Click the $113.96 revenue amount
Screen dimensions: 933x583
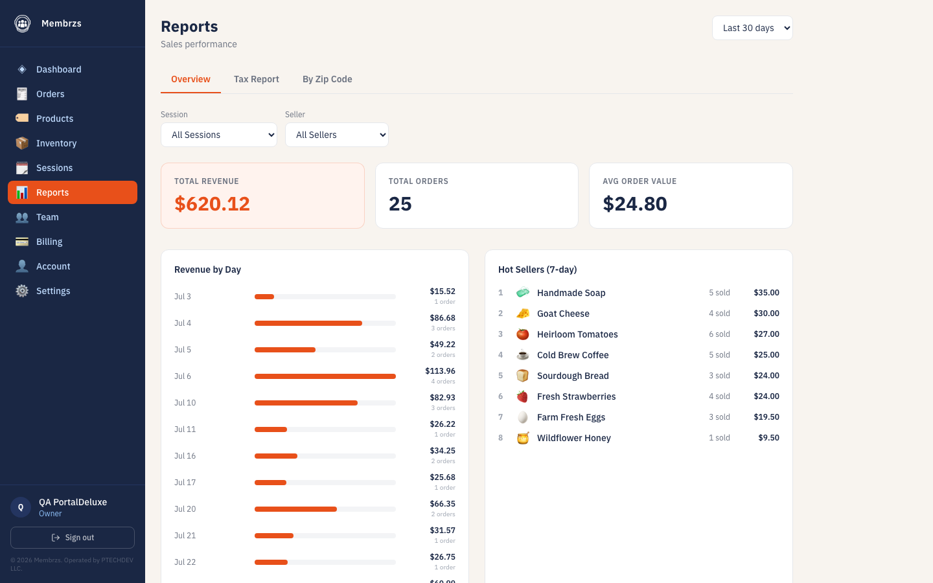pos(440,371)
